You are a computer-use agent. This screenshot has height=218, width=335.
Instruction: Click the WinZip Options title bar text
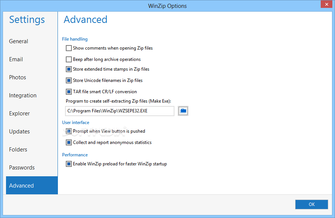click(167, 6)
